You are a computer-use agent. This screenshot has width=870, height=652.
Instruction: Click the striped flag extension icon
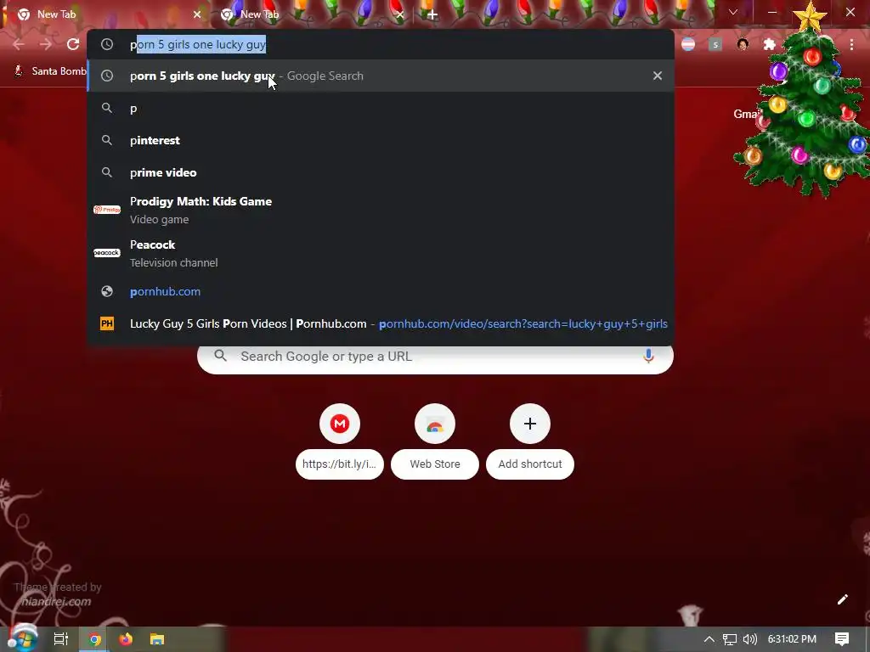(x=688, y=44)
